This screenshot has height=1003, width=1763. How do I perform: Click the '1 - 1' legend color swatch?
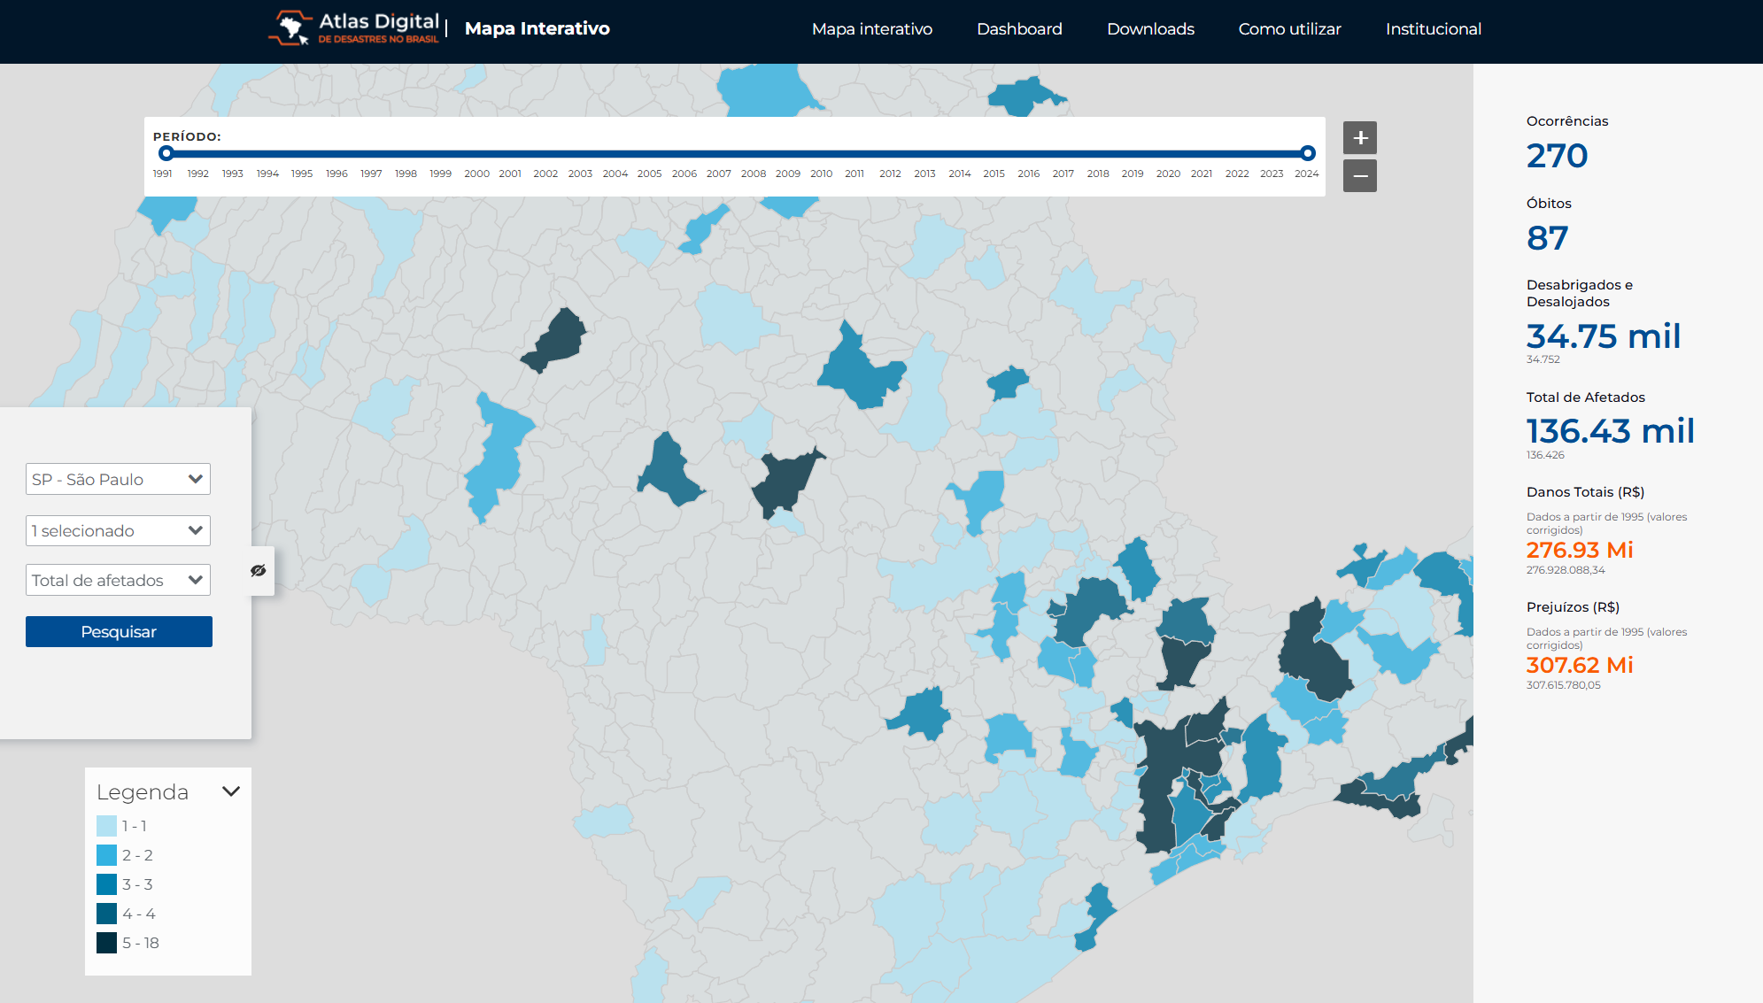tap(106, 826)
